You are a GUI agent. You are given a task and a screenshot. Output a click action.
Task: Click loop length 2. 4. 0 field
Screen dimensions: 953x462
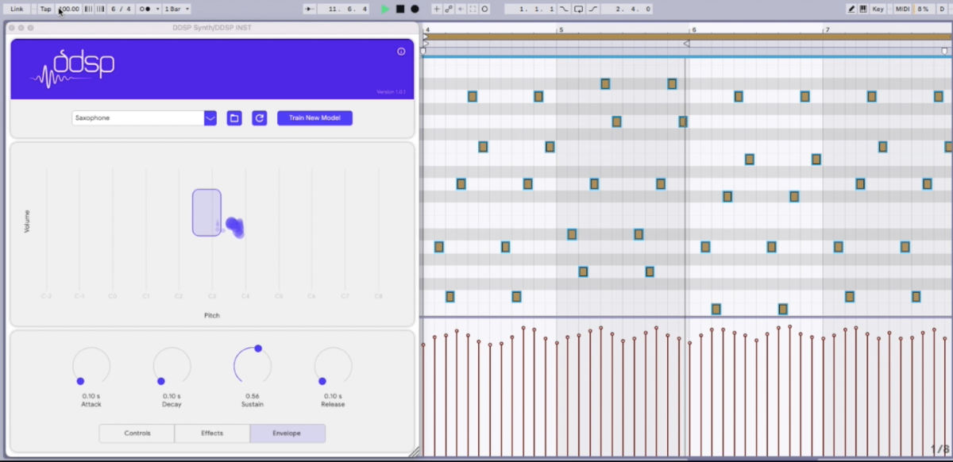click(627, 9)
